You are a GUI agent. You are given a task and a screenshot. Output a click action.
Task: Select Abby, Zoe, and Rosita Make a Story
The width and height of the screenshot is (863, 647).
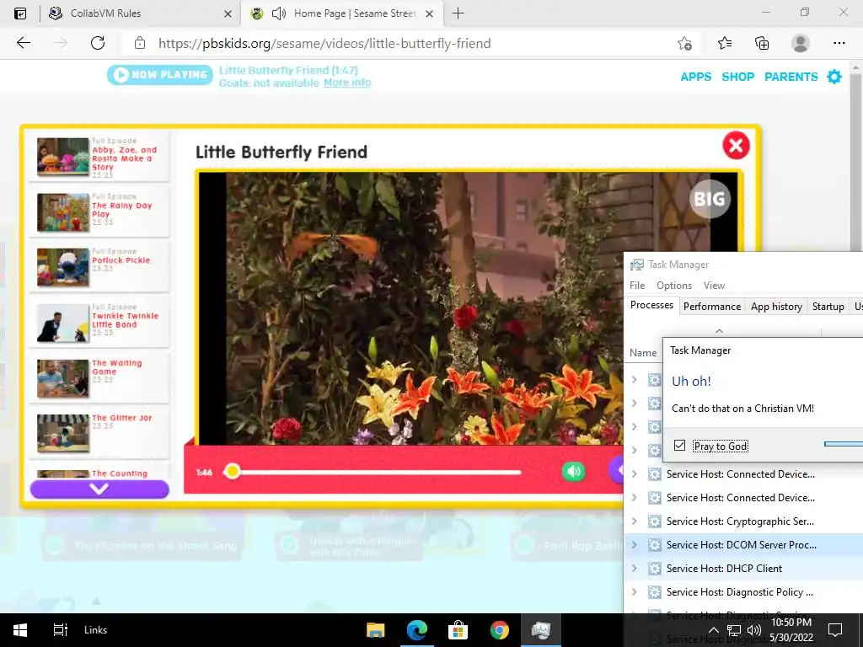click(99, 158)
